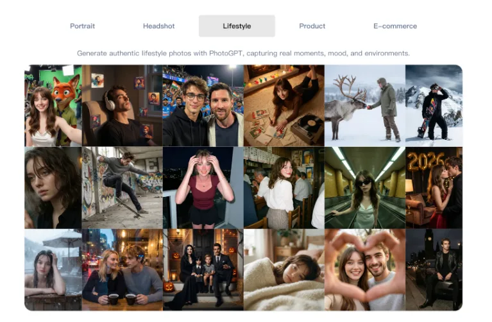
Task: Open the couple with 2026 balloons photo
Action: [x=434, y=187]
